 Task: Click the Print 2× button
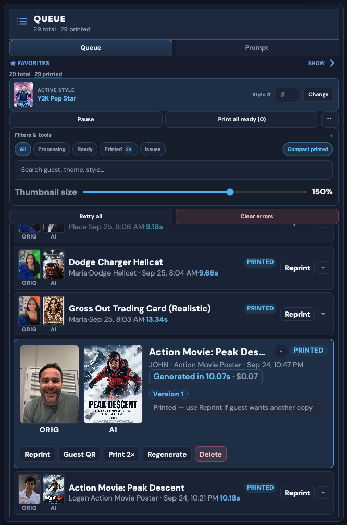coord(121,454)
